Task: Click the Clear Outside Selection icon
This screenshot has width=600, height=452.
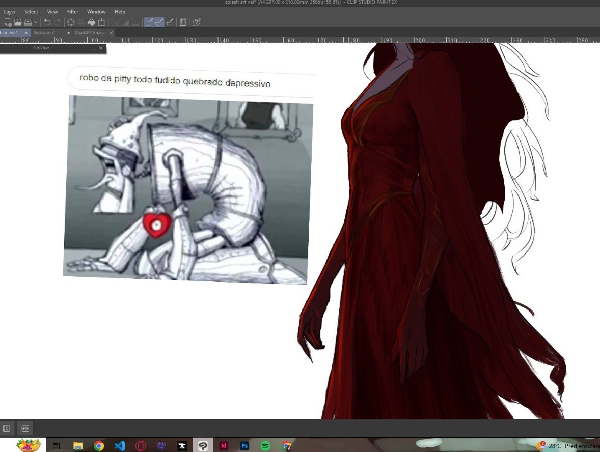Action: pyautogui.click(x=81, y=22)
